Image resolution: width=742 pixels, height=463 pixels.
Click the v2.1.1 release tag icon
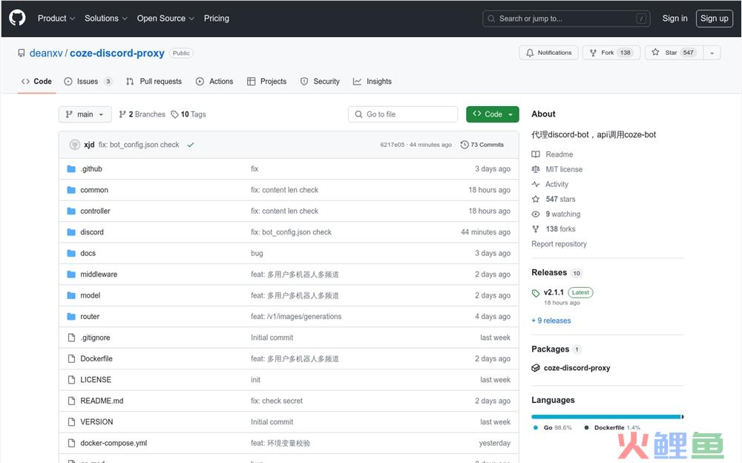pos(536,293)
